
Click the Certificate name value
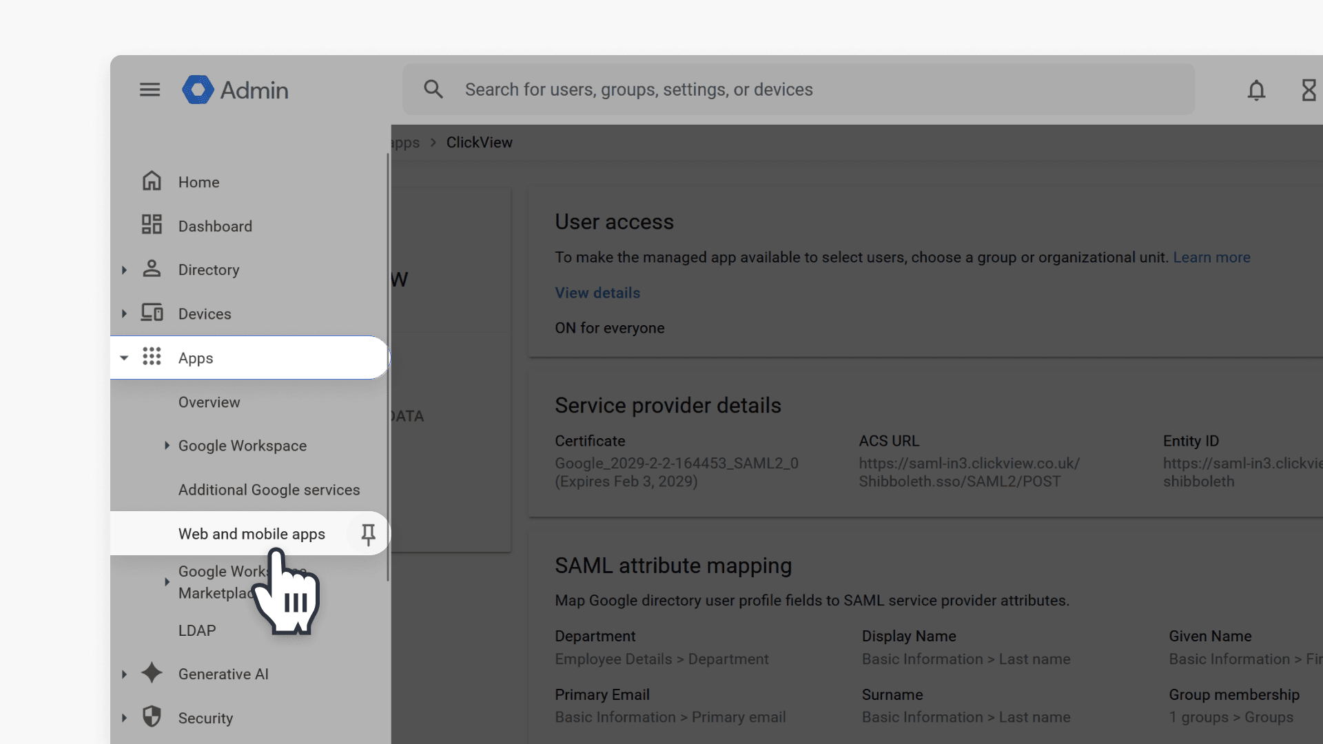tap(677, 473)
